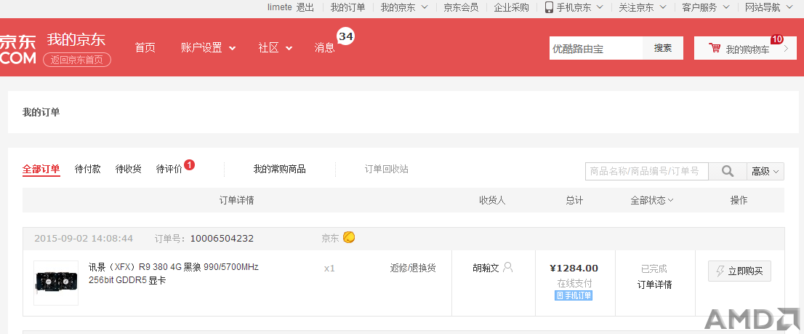Click the 操作 column header
This screenshot has height=334, width=804.
coord(739,200)
